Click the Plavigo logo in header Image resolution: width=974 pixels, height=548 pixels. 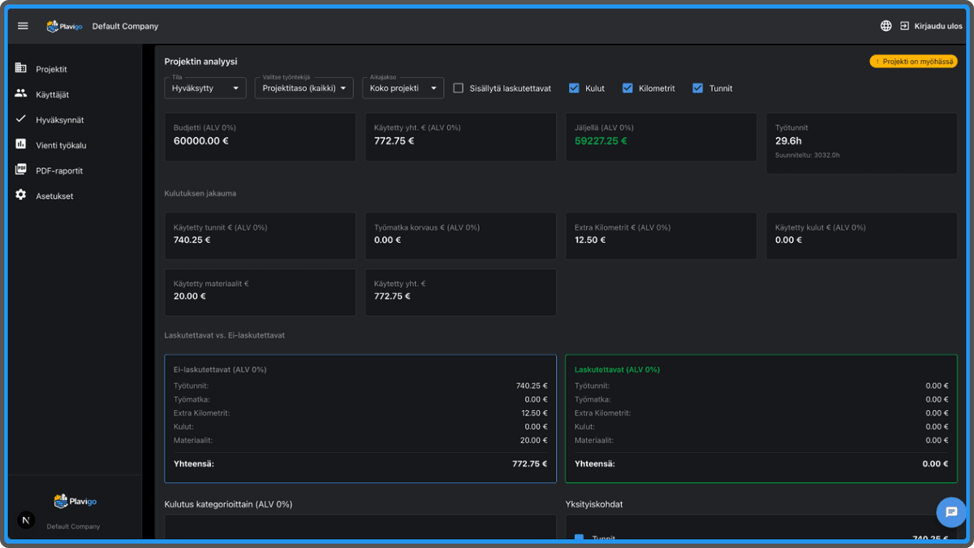point(64,26)
